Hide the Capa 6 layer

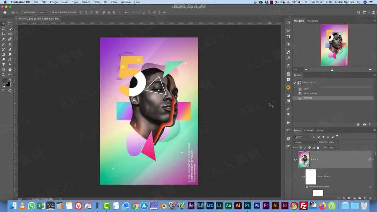[295, 160]
